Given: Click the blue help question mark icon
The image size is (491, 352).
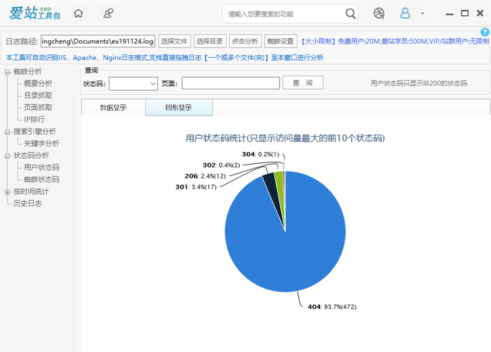Looking at the screenshot, I should click(485, 31).
